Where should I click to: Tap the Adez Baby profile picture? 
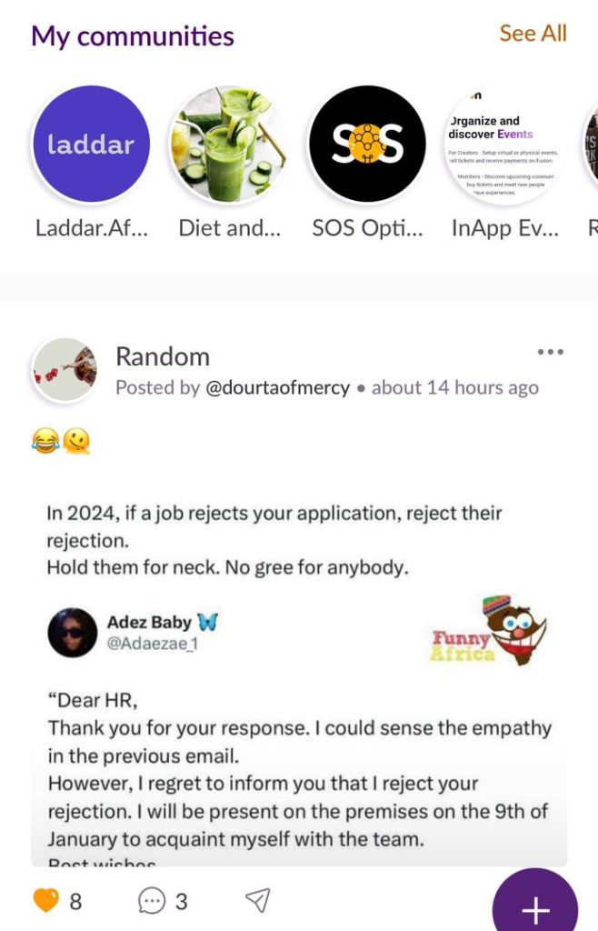pos(73,633)
